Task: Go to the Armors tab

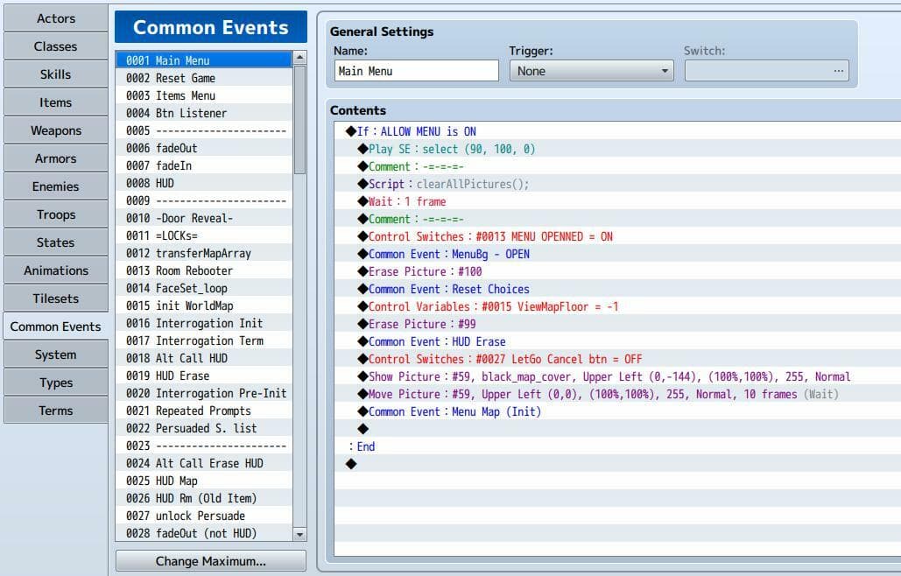Action: (x=56, y=158)
